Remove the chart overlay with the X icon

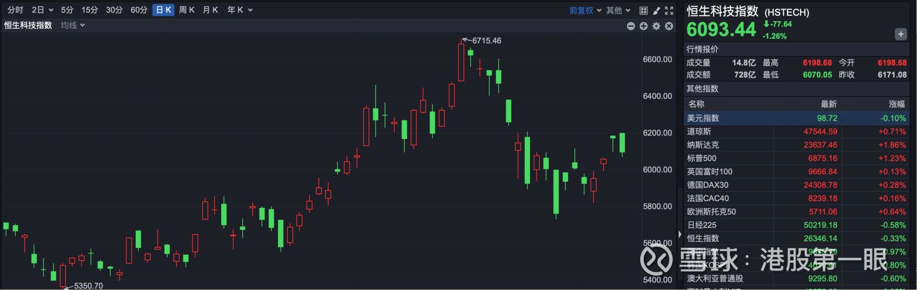point(669,26)
